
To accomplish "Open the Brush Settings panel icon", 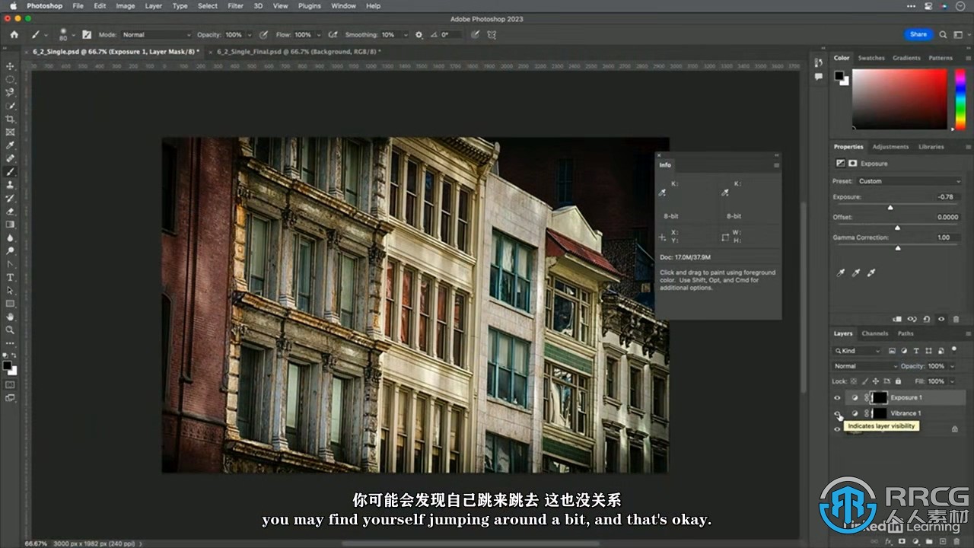I will tap(87, 34).
